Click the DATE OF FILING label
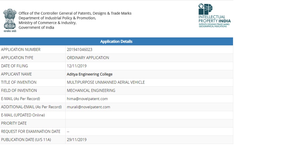This screenshot has width=293, height=151. [15, 66]
